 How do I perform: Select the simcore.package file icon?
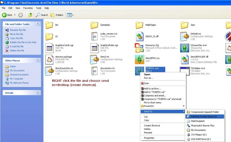[49, 60]
